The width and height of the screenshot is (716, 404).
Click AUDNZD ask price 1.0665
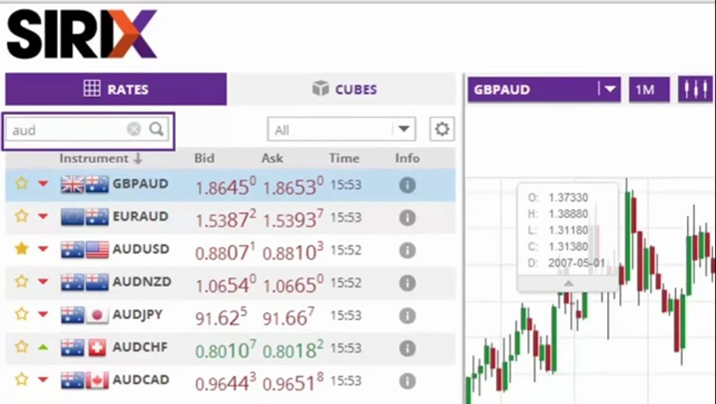pyautogui.click(x=293, y=284)
